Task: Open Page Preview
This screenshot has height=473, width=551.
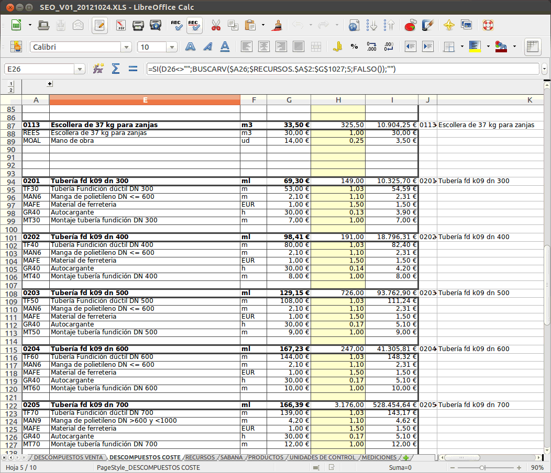Action: tap(156, 25)
